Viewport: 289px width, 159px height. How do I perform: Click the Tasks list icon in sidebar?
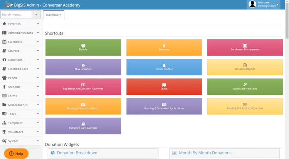coord(4,114)
